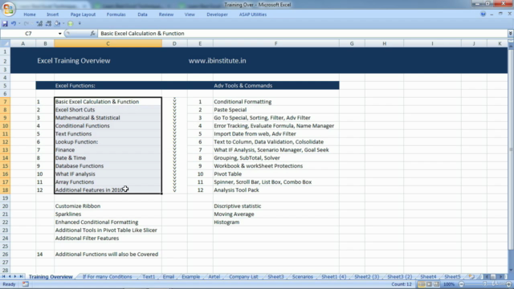Select cell 'Pivot Table'
Screen dimensions: 514x289
point(276,174)
